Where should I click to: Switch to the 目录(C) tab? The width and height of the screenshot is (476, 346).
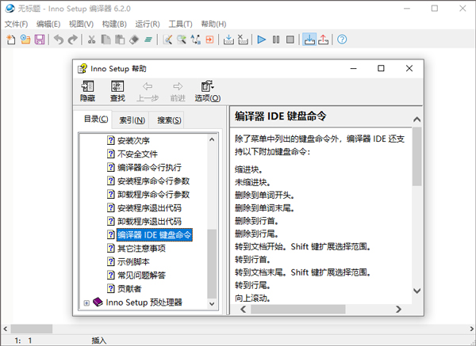(96, 119)
